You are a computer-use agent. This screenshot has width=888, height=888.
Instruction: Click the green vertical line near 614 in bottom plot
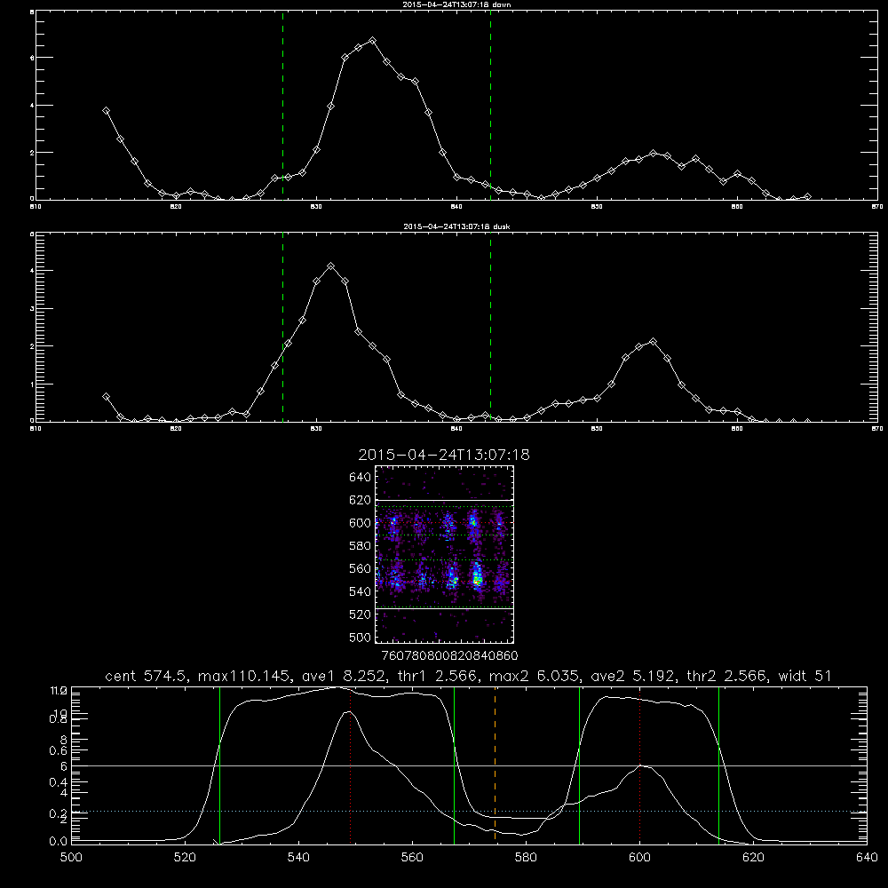coord(718,765)
